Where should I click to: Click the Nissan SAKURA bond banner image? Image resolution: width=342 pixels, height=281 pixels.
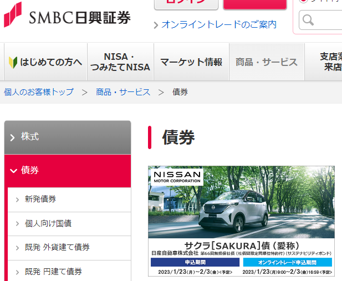click(x=241, y=221)
